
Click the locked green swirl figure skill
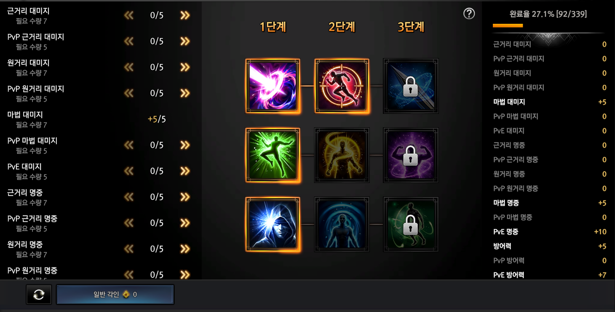[411, 224]
